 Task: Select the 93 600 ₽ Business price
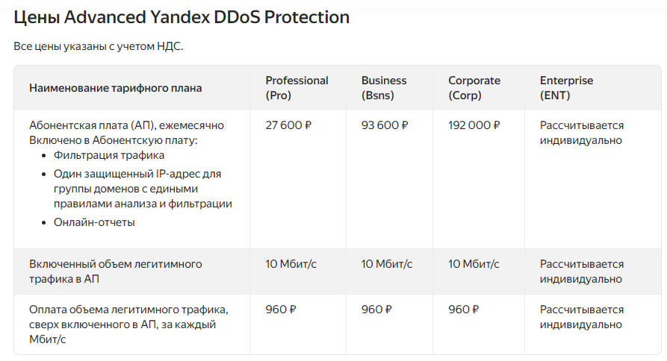click(385, 125)
